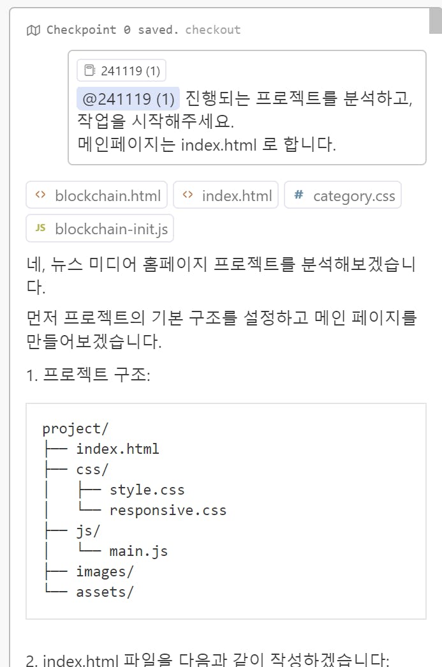Screen dimensions: 442x667
Task: Click the style.css line in the code block
Action: tap(147, 490)
